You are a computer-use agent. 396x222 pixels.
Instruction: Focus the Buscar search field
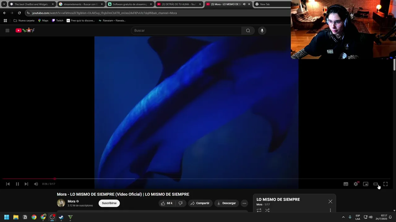coord(187,31)
